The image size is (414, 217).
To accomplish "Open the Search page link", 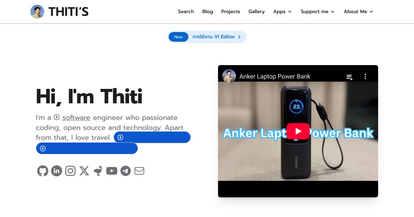I will tap(186, 11).
